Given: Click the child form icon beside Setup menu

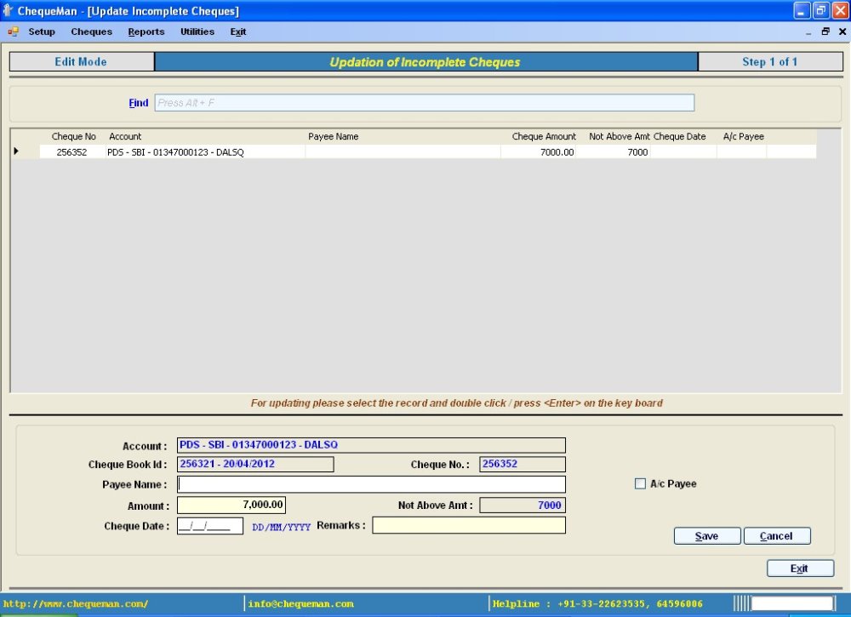Looking at the screenshot, I should (12, 31).
